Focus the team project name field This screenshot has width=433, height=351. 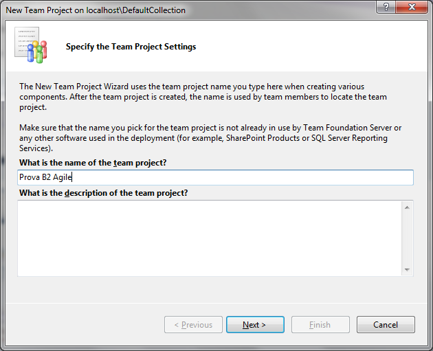[x=215, y=177]
